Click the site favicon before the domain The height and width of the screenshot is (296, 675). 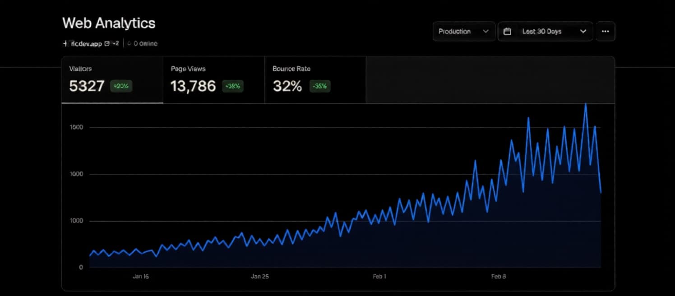click(65, 44)
